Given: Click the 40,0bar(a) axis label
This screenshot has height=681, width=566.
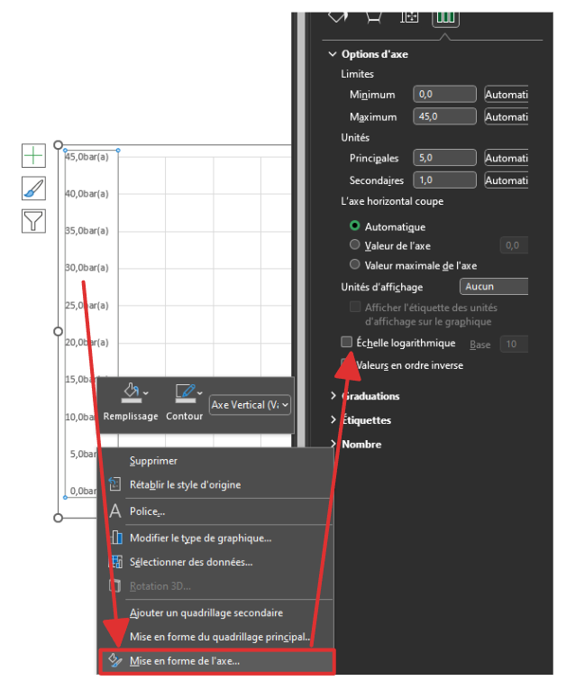Looking at the screenshot, I should [87, 194].
